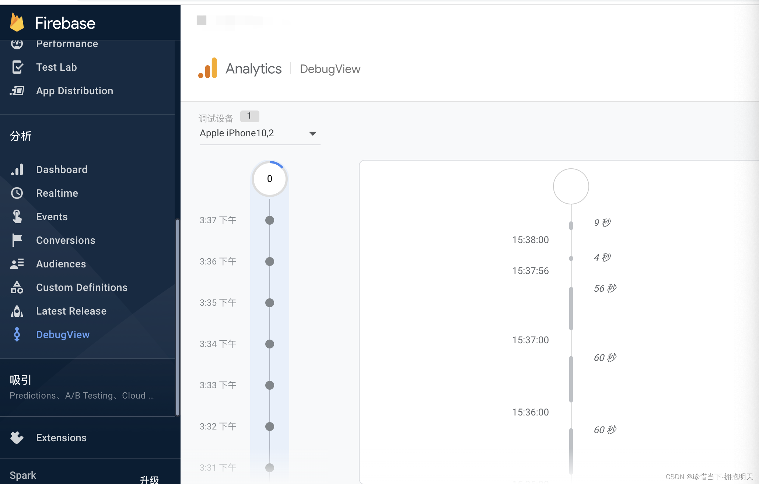Click the DebugView menu item
This screenshot has width=759, height=484.
point(63,335)
